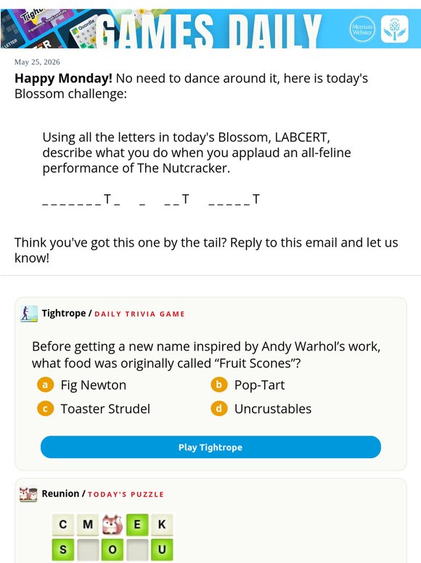
Task: Click the Merriam-Webster circular logo
Action: point(362,29)
